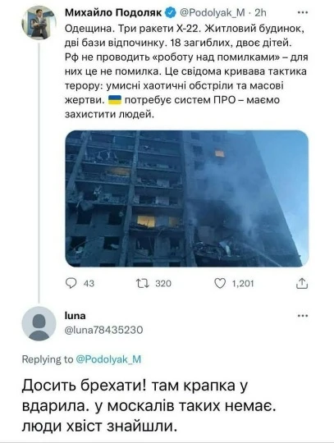Open luna's default gray avatar
Screen dimensions: 334x443
[x=39, y=323]
